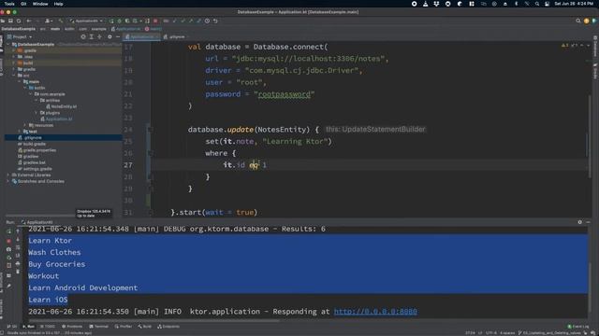Collapse the entities package

click(x=37, y=100)
